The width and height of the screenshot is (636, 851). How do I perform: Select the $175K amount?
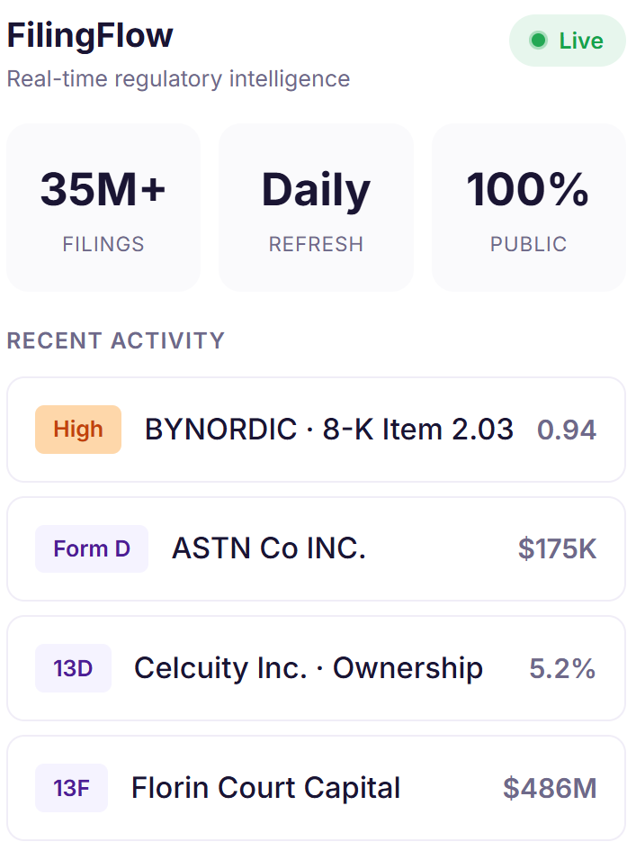(558, 548)
